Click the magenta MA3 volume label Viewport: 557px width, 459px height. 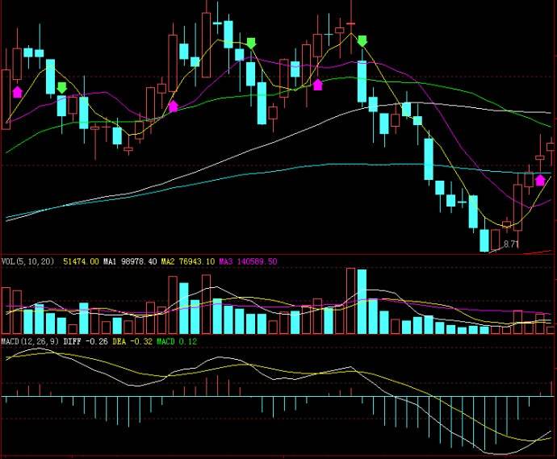(225, 261)
